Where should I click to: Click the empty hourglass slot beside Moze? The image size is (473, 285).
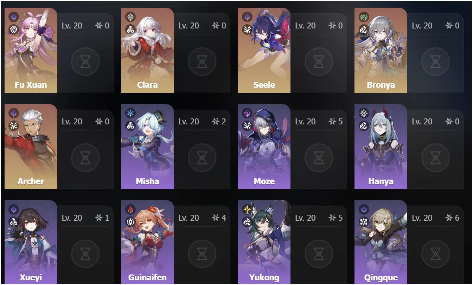pyautogui.click(x=319, y=158)
